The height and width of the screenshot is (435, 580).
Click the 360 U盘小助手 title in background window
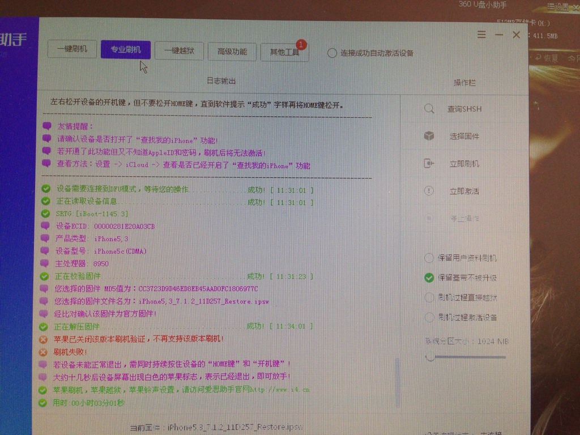point(483,5)
